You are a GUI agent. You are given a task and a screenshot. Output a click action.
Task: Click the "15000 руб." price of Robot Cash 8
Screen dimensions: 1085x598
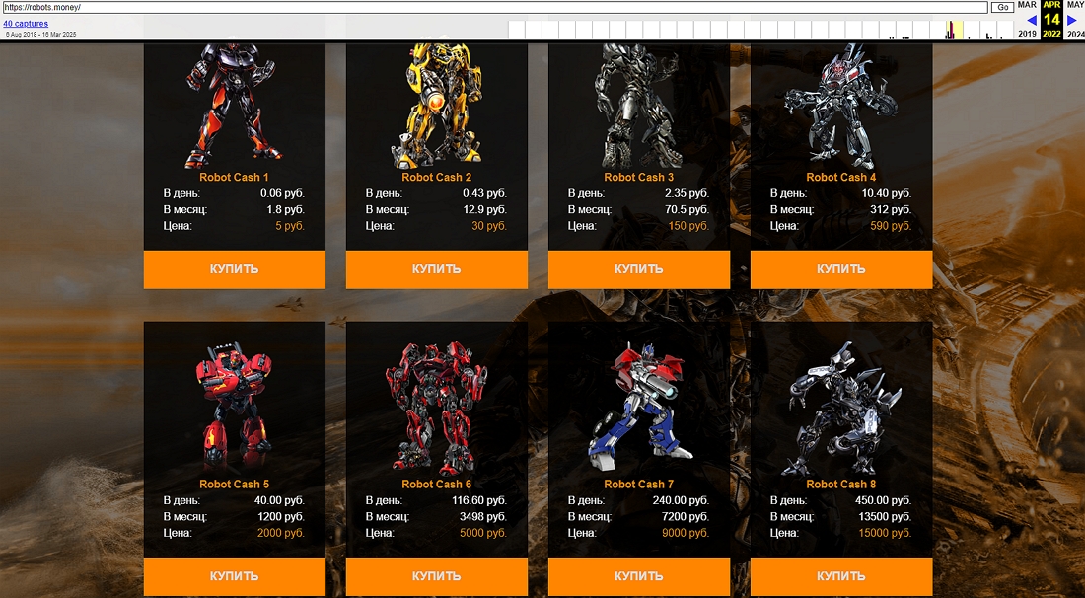(885, 533)
